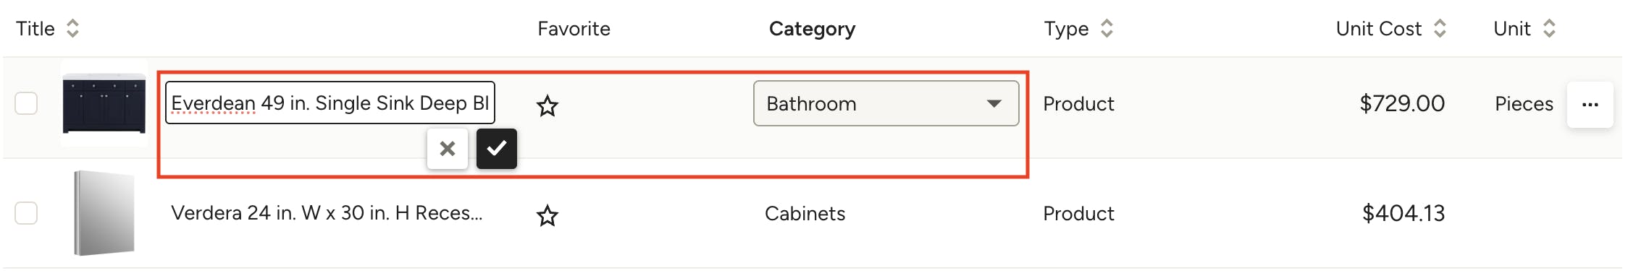Click the Everdean title text input field
Screen dimensions: 1628x273
pyautogui.click(x=330, y=103)
